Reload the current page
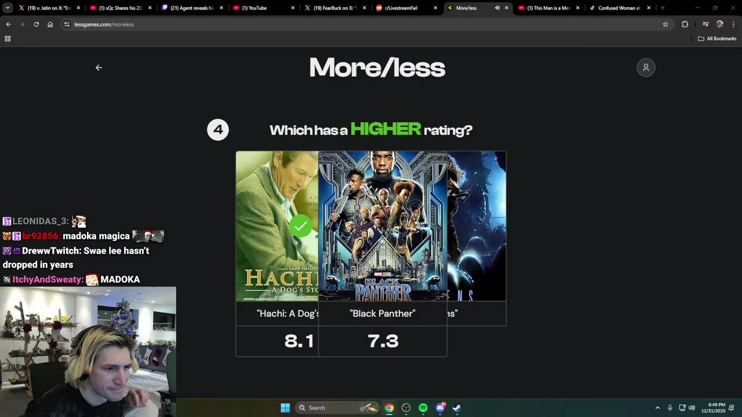Viewport: 742px width, 417px height. [x=36, y=24]
